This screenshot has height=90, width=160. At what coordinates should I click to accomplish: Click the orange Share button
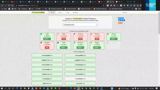click(120, 23)
